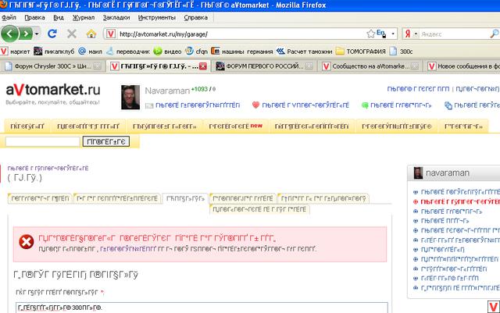Screen dimensions: 500x313
Task: Focus the text field containing 300
Action: tap(202, 308)
